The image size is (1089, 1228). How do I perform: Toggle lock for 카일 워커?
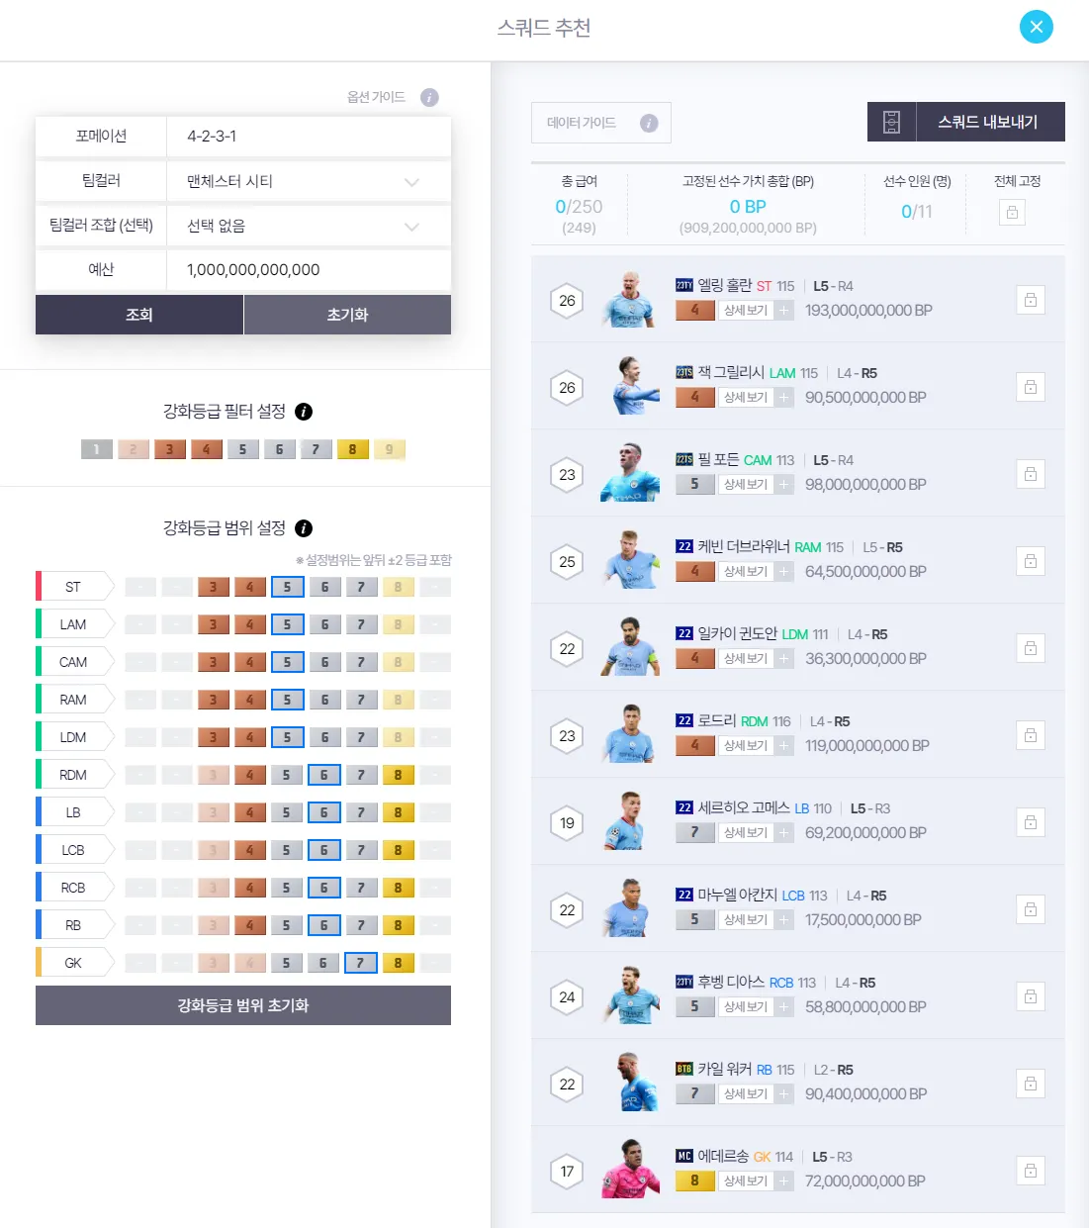[1030, 1084]
